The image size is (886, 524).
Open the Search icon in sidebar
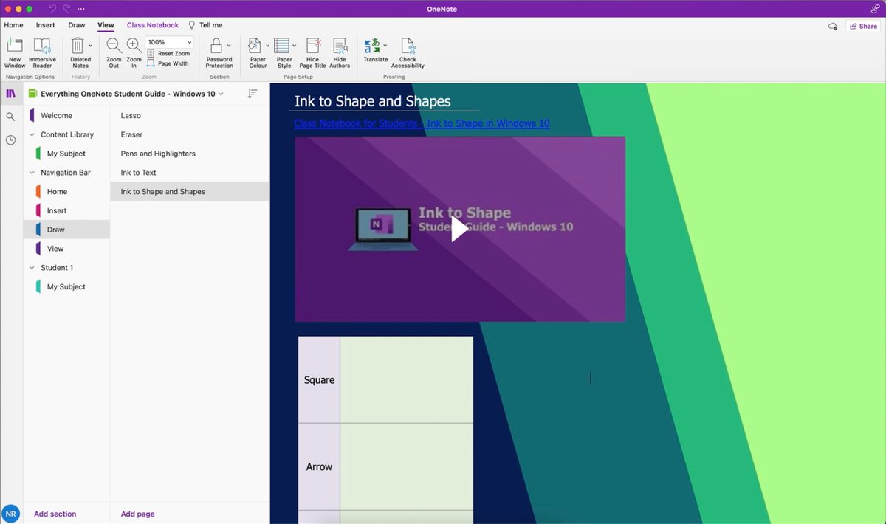point(10,117)
